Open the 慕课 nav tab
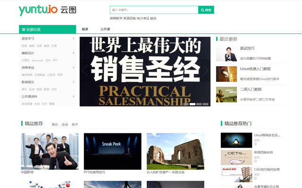302x188 pixels. [x=85, y=29]
